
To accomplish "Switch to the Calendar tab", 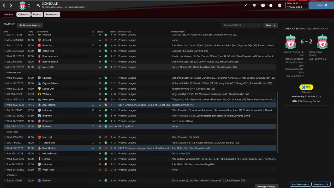I will click(23, 15).
